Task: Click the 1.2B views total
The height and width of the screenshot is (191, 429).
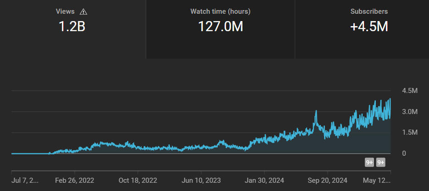Action: tap(72, 27)
